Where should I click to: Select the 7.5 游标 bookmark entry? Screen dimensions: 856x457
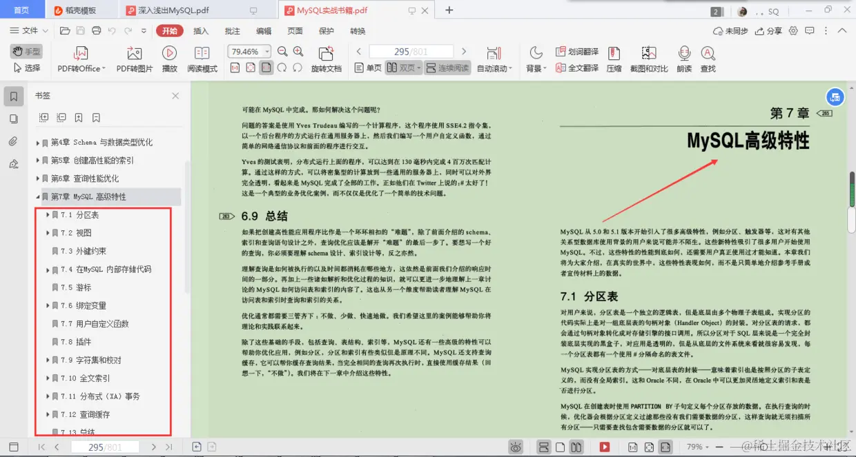point(75,287)
